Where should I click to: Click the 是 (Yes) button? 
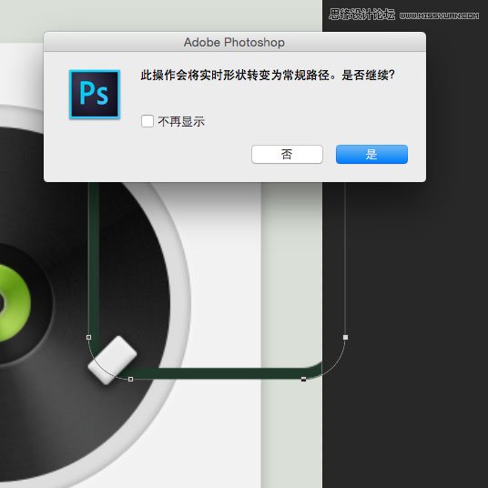point(371,154)
